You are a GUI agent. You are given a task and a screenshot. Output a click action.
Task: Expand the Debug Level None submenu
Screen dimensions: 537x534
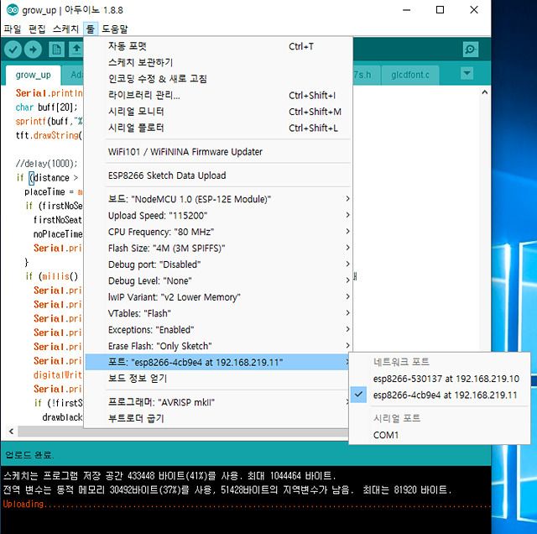[x=218, y=280]
